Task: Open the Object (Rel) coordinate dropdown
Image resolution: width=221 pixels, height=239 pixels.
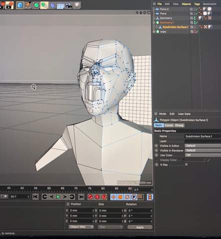Action: tap(81, 227)
